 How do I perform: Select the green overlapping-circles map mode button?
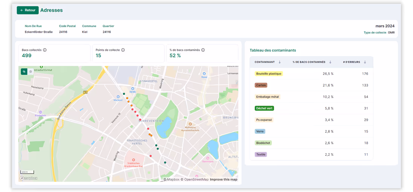coord(24,71)
